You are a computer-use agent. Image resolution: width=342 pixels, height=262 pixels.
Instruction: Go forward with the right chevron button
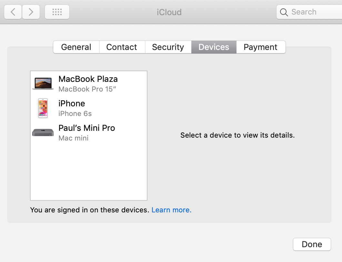[x=31, y=12]
